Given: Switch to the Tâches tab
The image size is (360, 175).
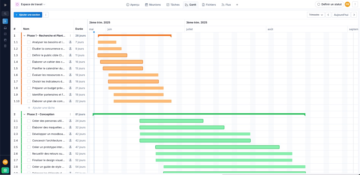Looking at the screenshot, I should [x=173, y=5].
